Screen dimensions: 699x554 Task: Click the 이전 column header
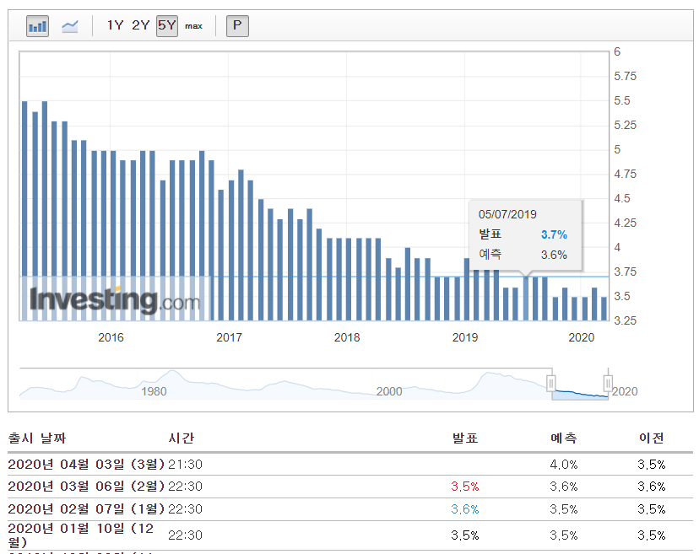(x=651, y=438)
